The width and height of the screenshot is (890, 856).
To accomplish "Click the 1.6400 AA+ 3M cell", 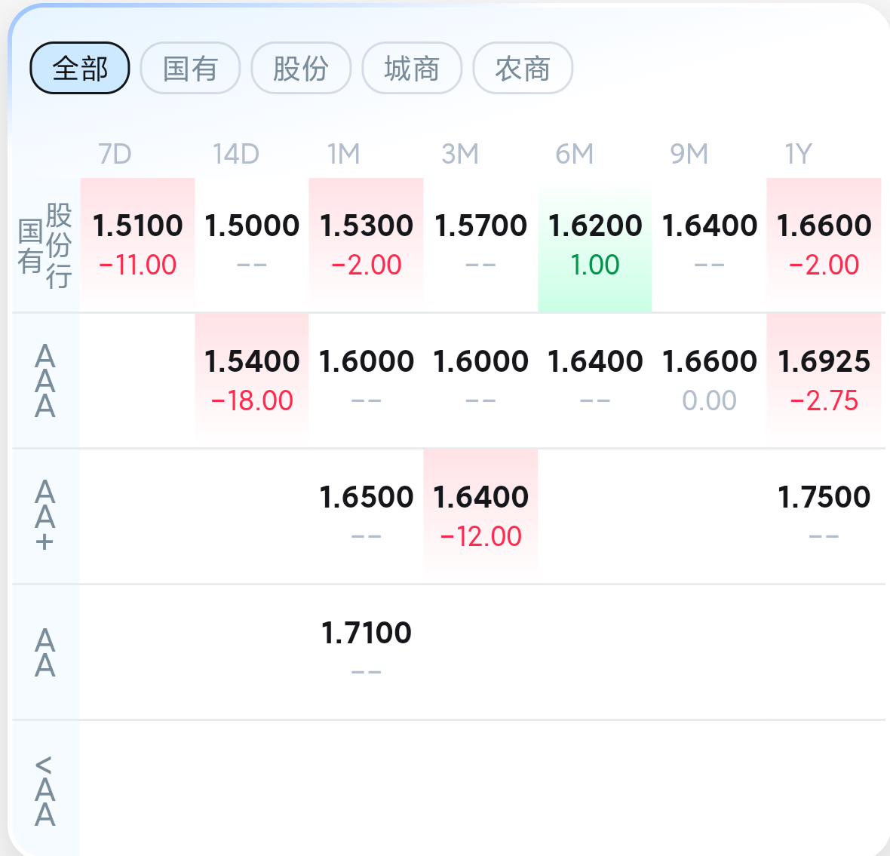I will pyautogui.click(x=480, y=515).
